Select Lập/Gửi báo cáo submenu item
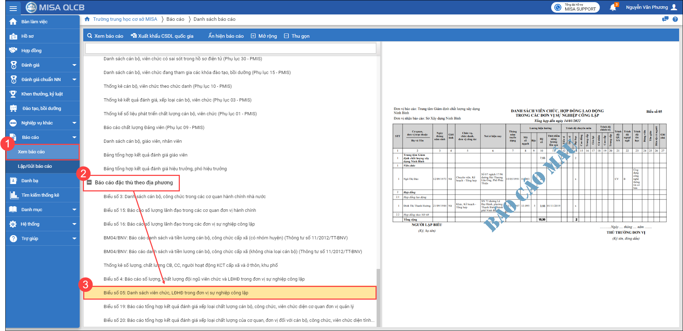Viewport: 683px width, 331px height. [x=35, y=166]
